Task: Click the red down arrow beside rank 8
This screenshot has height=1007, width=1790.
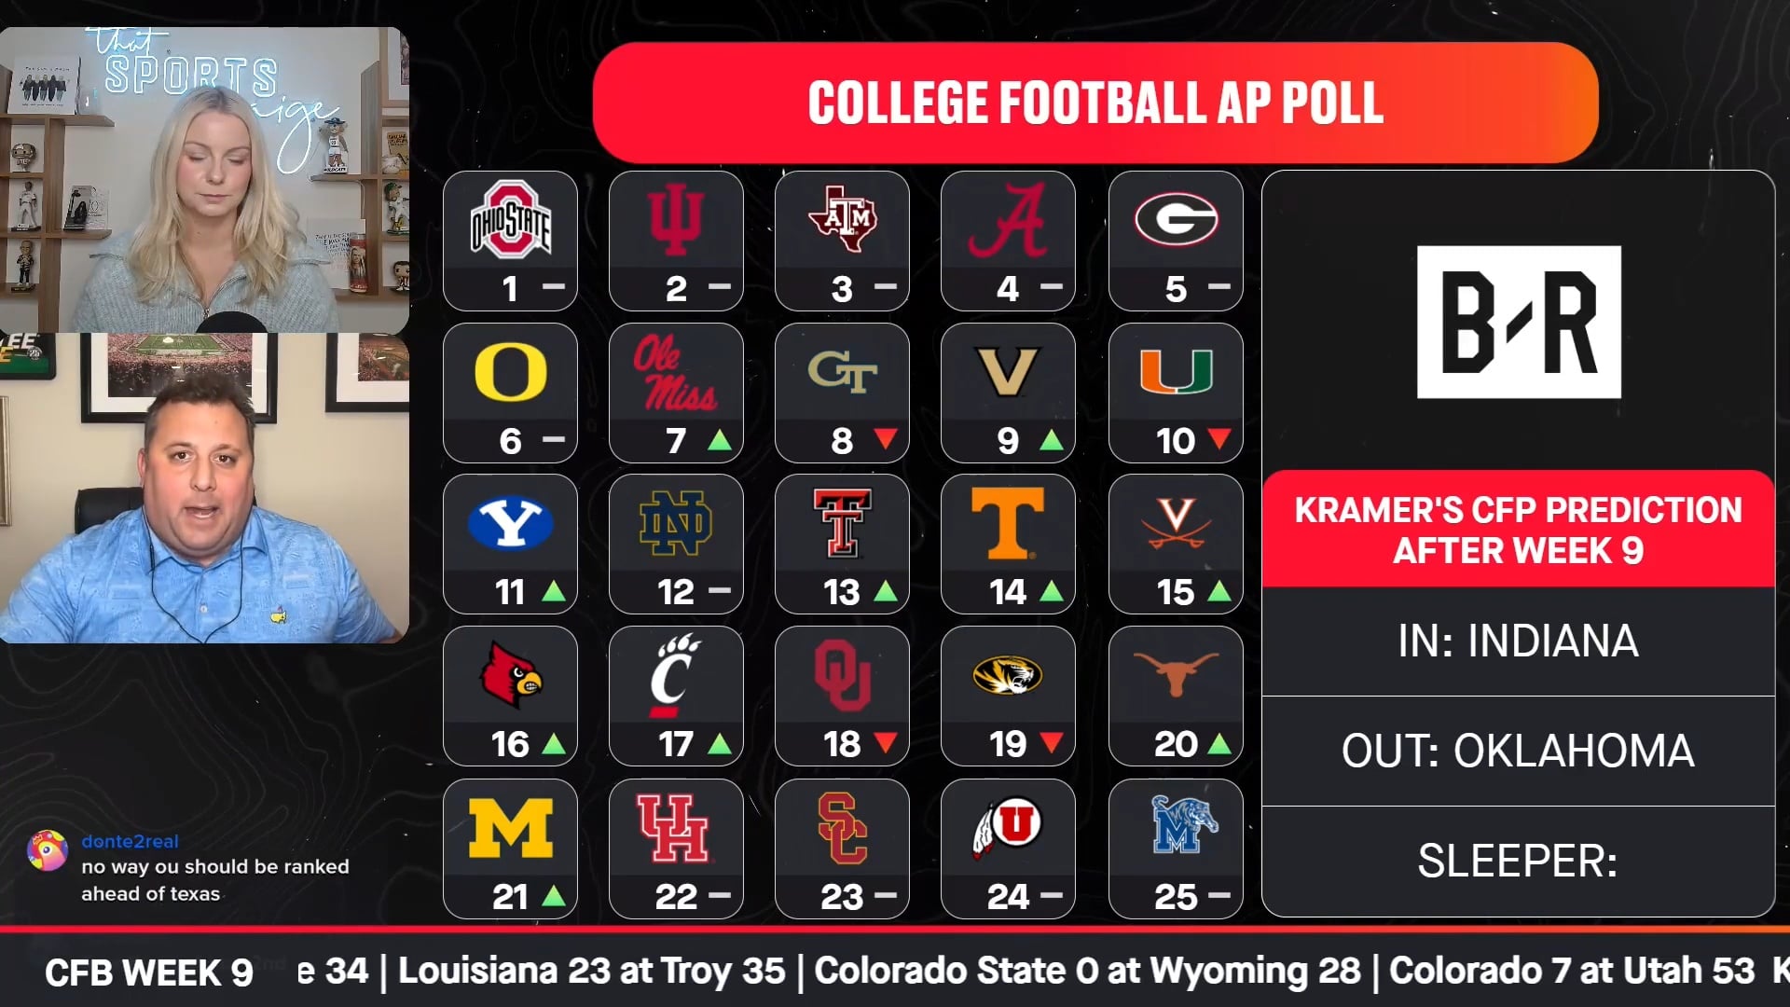Action: (x=885, y=438)
